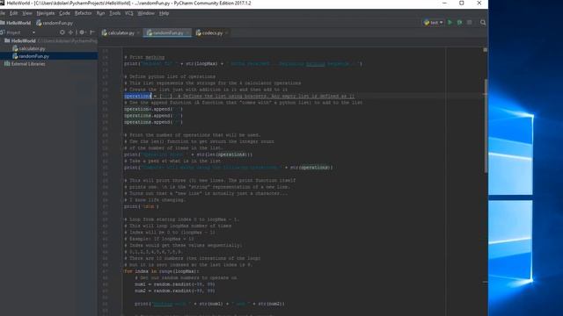Run the test configuration with green play icon

click(x=450, y=22)
